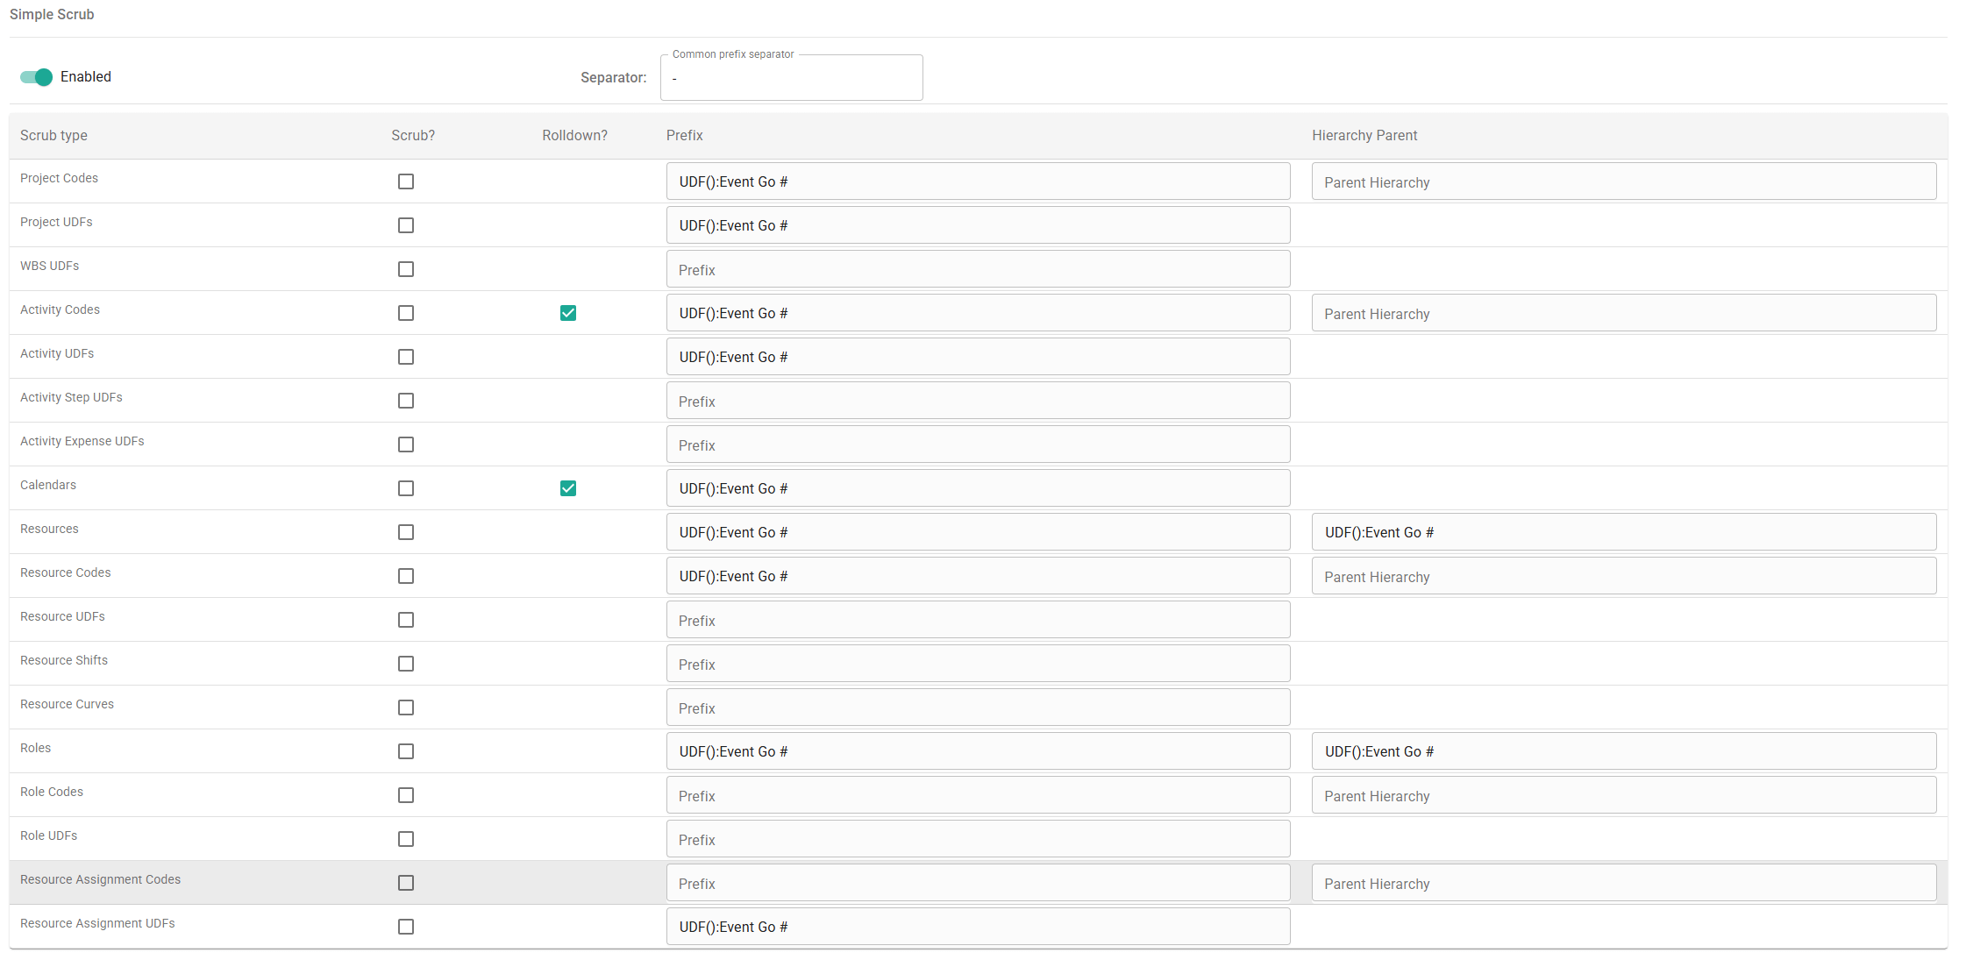
Task: Click the Role Codes Parent Hierarchy field
Action: pyautogui.click(x=1623, y=795)
